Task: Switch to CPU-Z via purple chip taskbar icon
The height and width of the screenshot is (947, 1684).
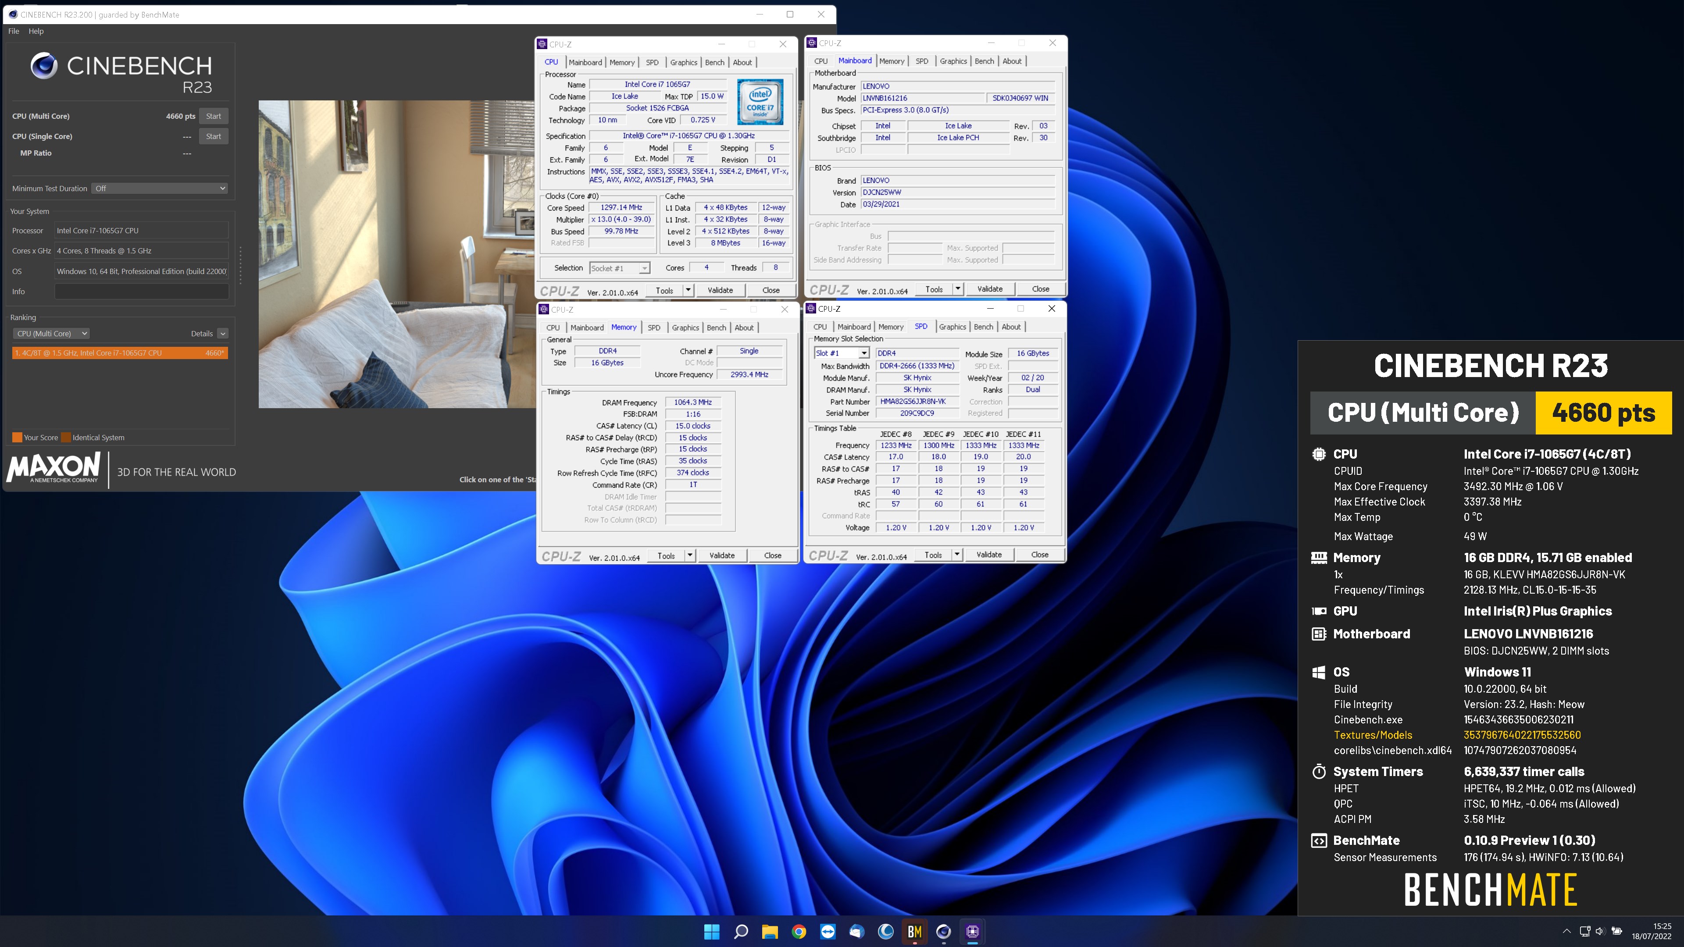Action: pos(973,931)
